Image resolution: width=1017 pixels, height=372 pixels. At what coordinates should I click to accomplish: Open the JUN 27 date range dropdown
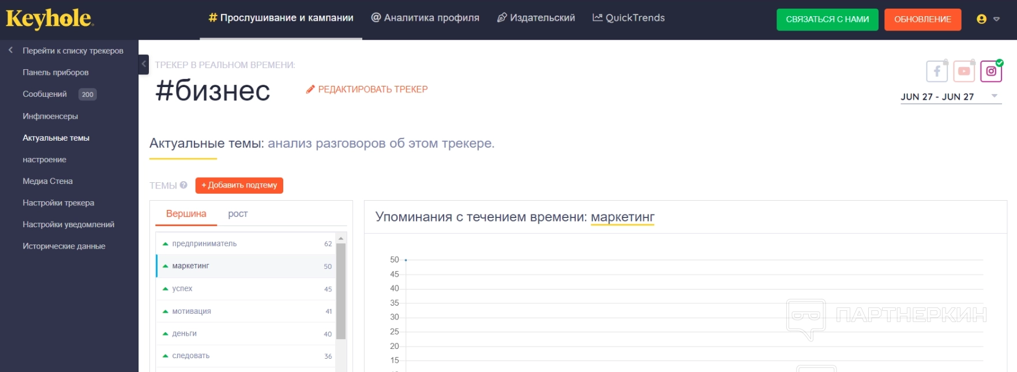pos(951,97)
